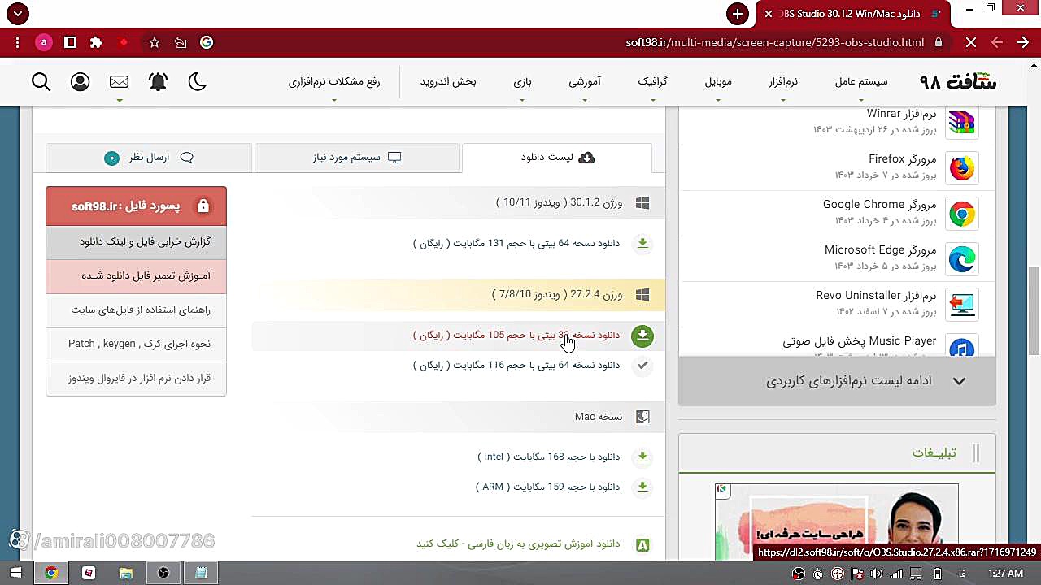Switch to the لیست دانلود tab
This screenshot has height=585, width=1041.
[x=557, y=158]
